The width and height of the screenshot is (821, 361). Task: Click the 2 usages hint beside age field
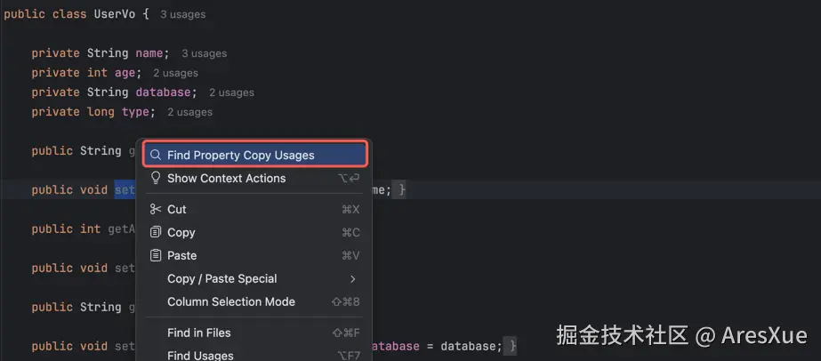pyautogui.click(x=175, y=73)
